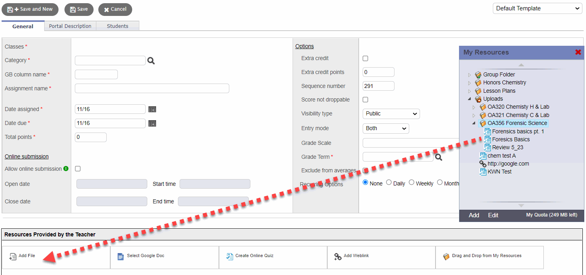Click the Save and New button
This screenshot has height=275, width=586.
tap(30, 9)
